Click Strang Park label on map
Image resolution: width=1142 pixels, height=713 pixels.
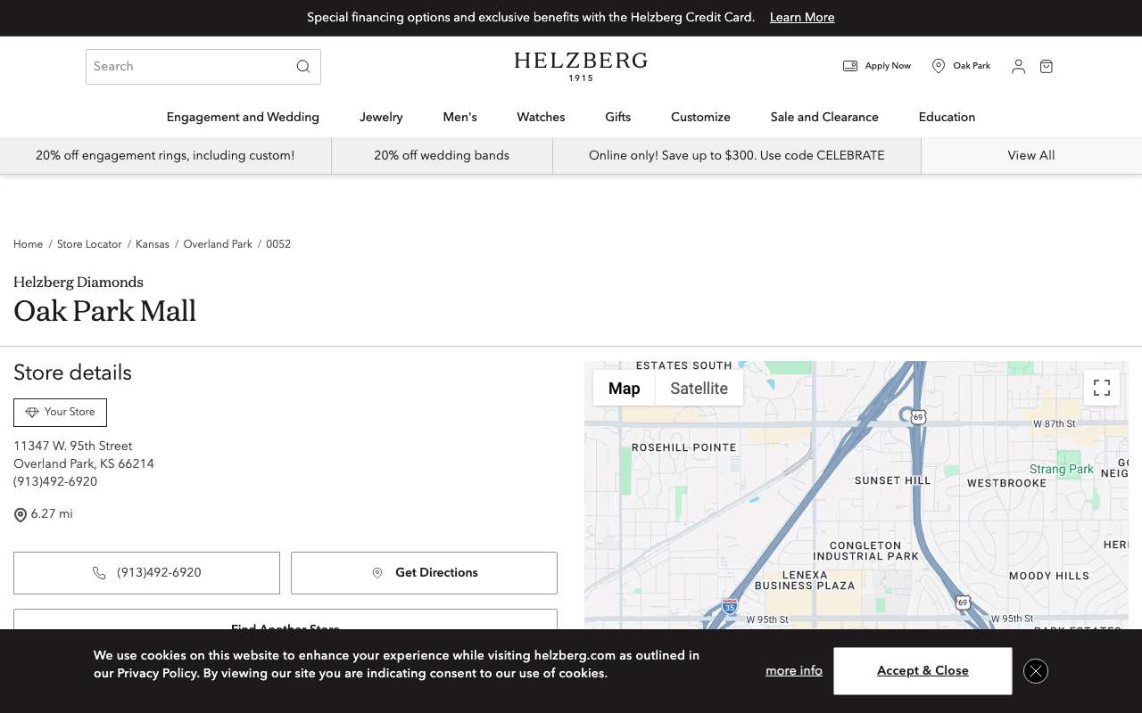pos(1062,469)
